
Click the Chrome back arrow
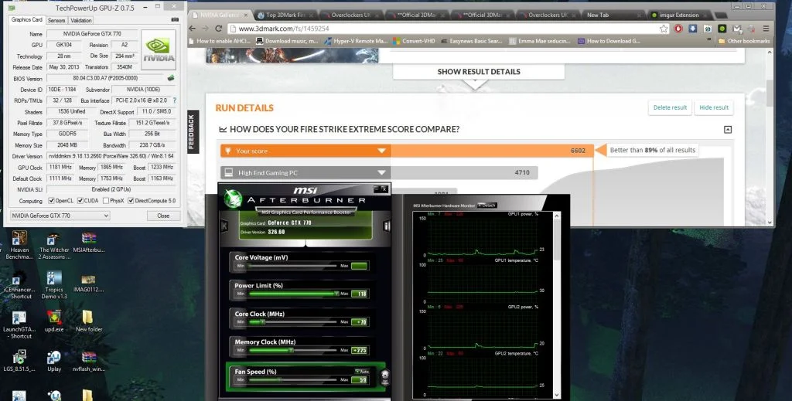193,29
